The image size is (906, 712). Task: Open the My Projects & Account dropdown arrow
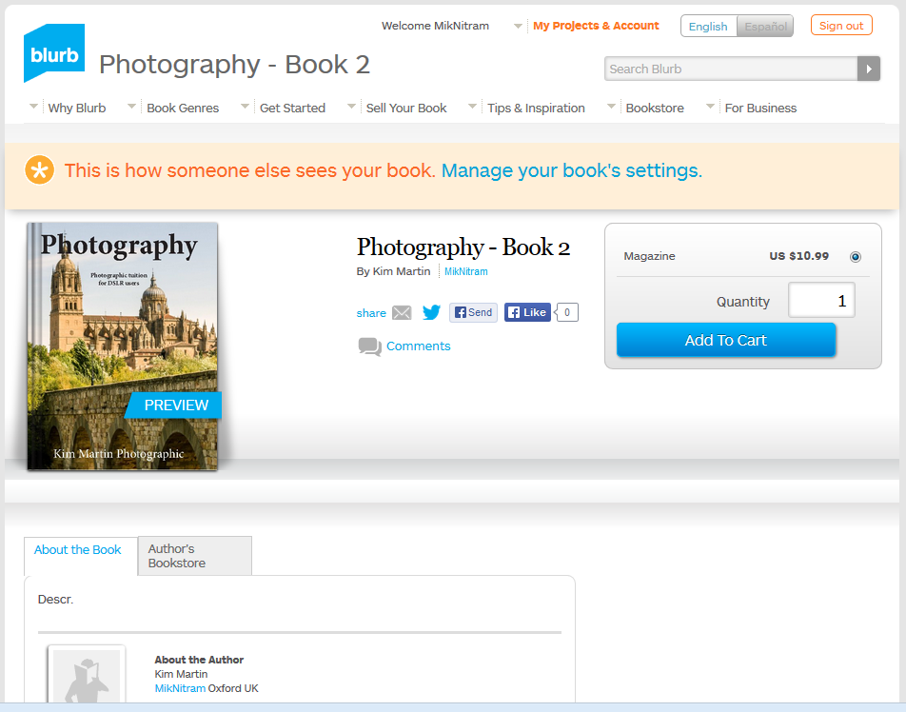(519, 26)
